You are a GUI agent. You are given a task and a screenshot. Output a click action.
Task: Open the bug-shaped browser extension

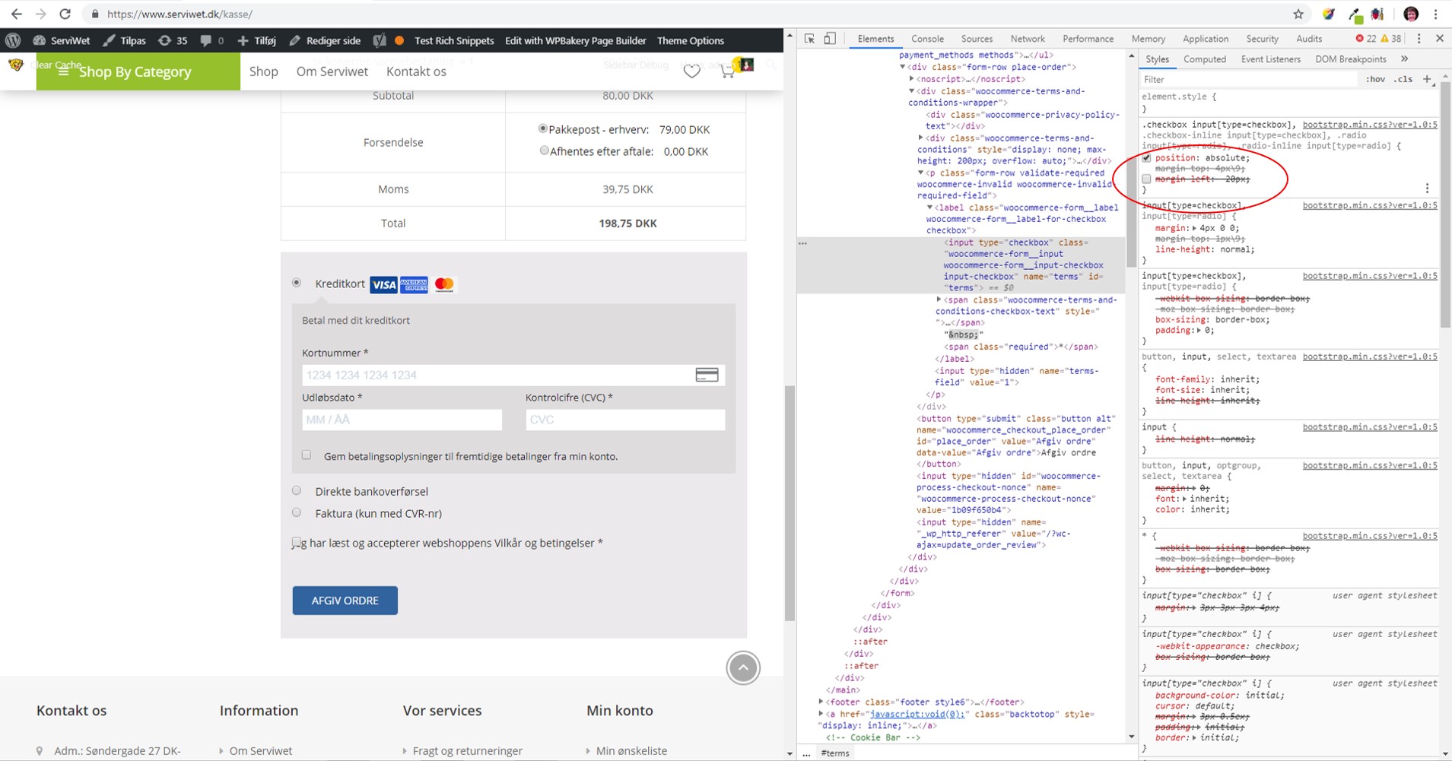coord(1378,14)
